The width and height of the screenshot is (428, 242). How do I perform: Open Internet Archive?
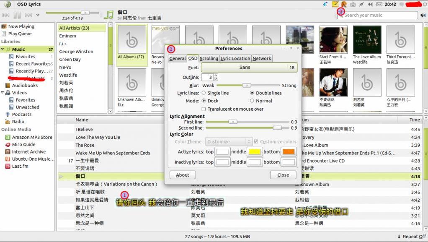pyautogui.click(x=28, y=152)
